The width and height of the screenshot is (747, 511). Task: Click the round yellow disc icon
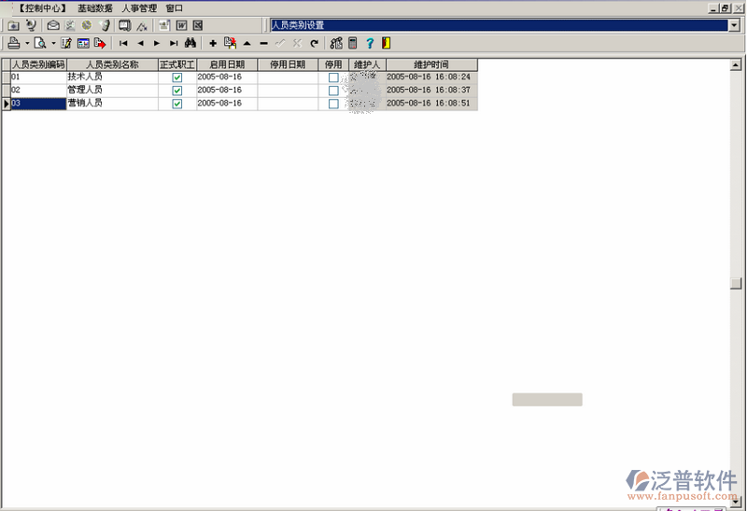click(x=87, y=25)
